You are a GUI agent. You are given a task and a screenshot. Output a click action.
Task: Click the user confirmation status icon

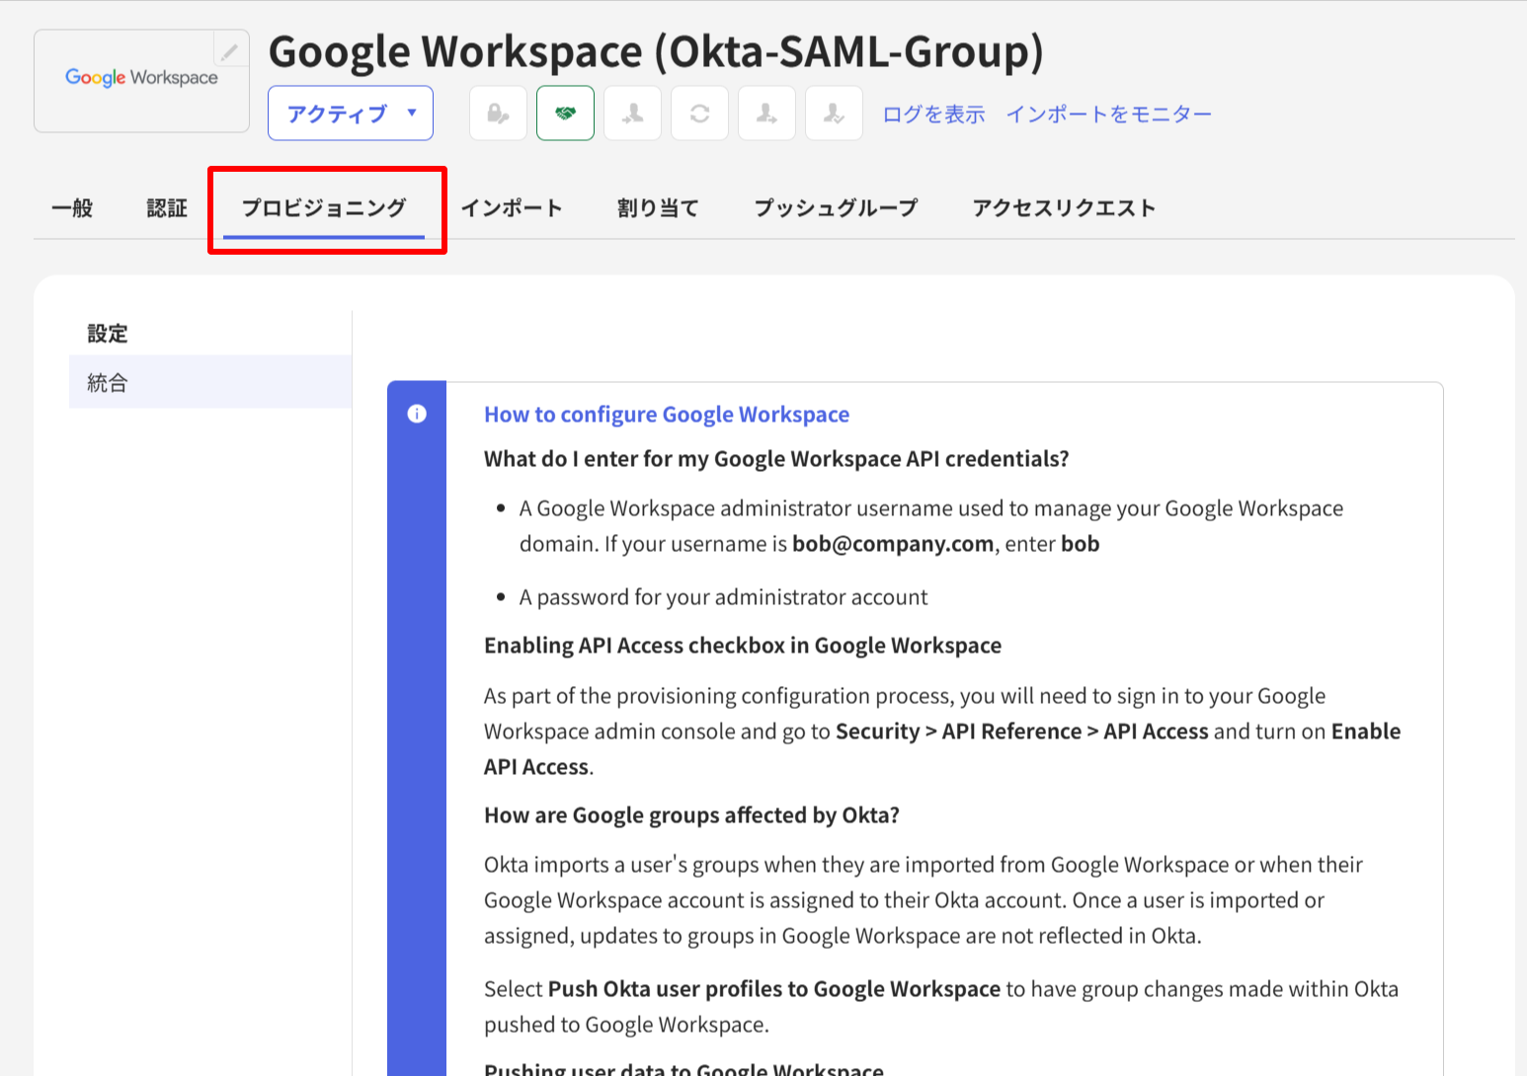(x=834, y=113)
